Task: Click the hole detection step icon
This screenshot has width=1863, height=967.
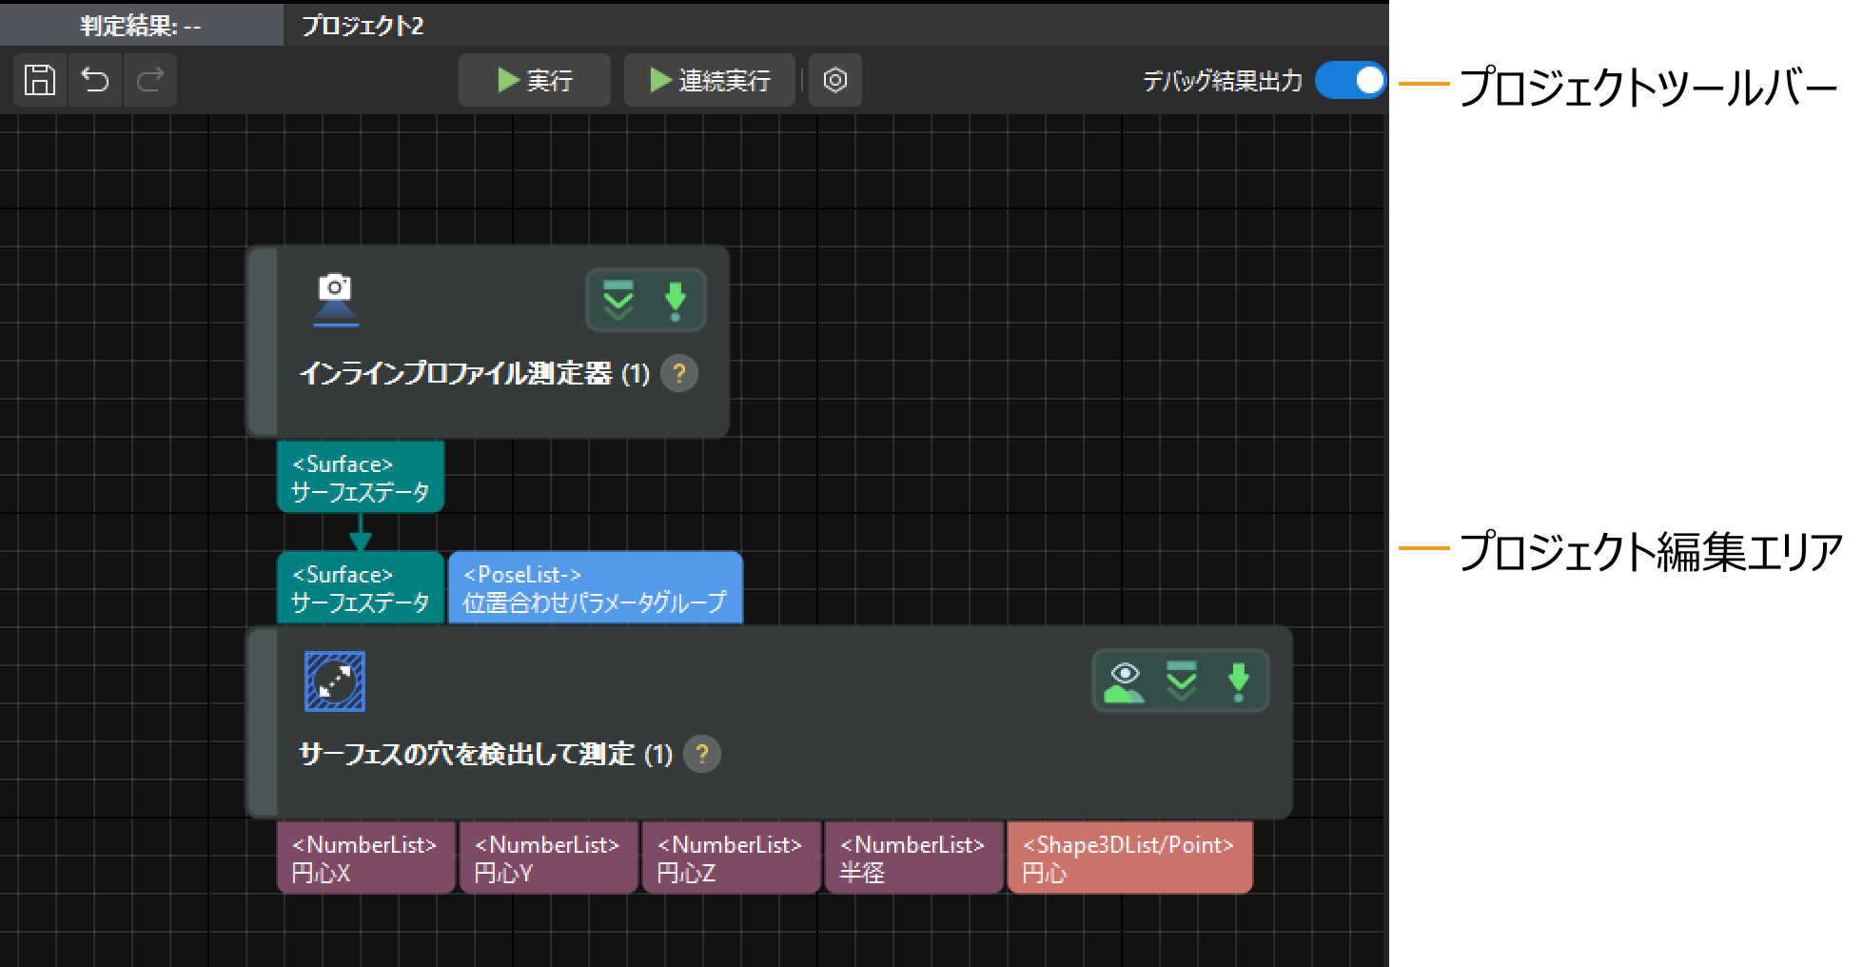Action: 335,681
